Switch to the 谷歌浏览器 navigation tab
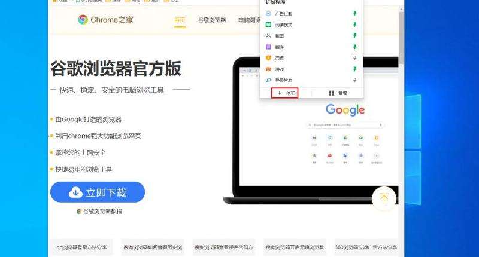Screen dimensions: 479x257 [212, 20]
